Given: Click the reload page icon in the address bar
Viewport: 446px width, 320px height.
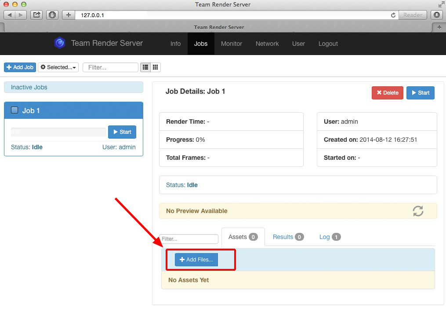Looking at the screenshot, I should point(393,15).
